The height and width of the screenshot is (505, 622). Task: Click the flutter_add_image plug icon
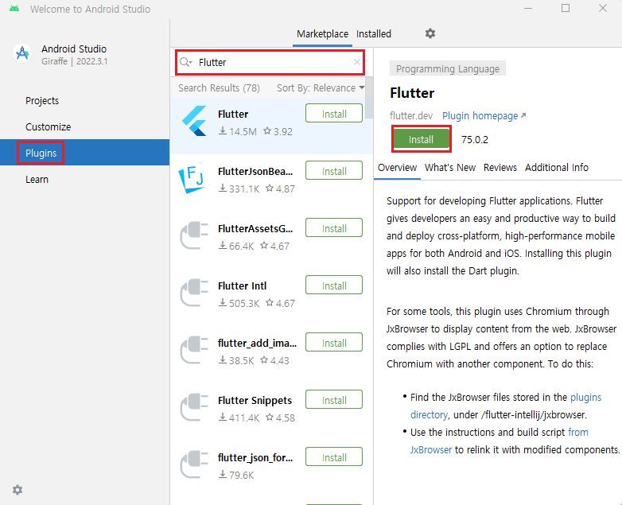coord(194,350)
